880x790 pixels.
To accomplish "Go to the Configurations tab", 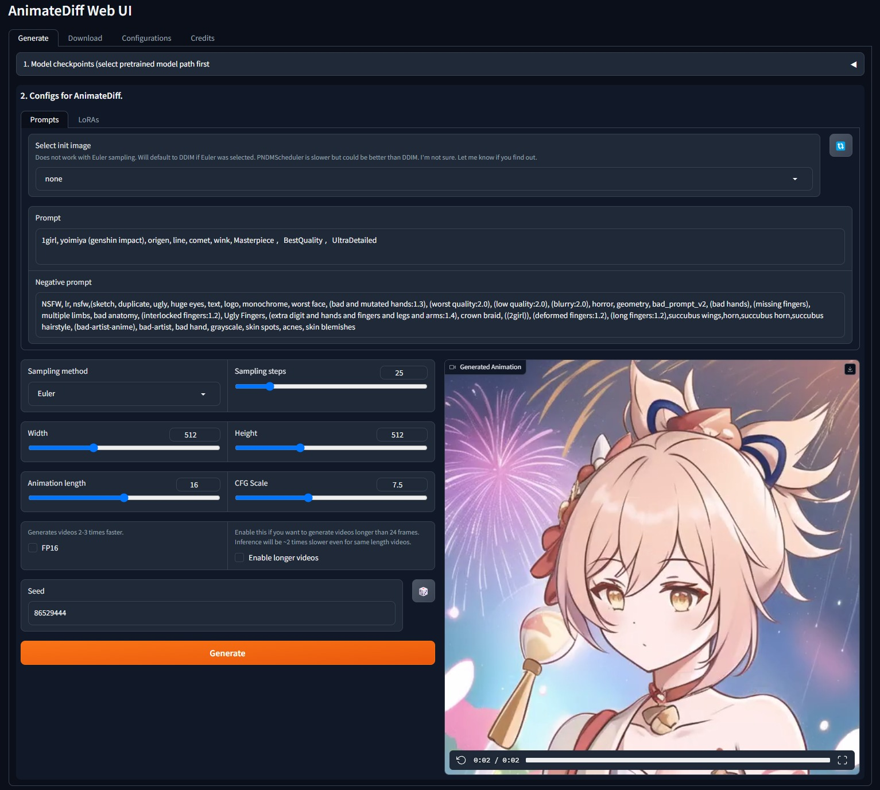I will [146, 38].
